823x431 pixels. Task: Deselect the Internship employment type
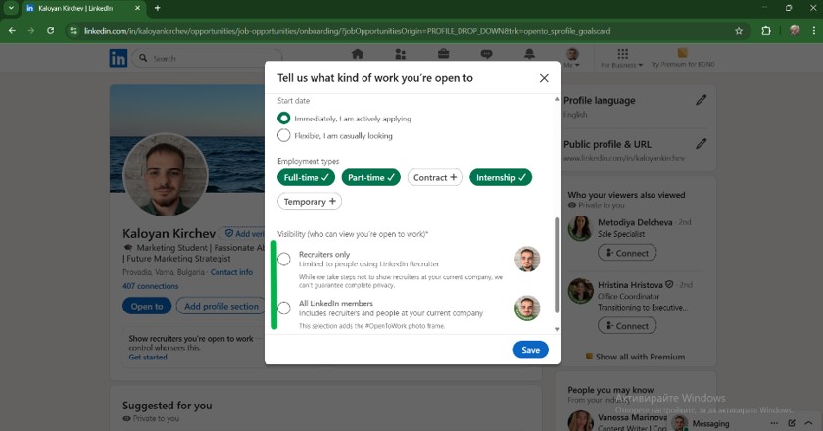tap(501, 177)
